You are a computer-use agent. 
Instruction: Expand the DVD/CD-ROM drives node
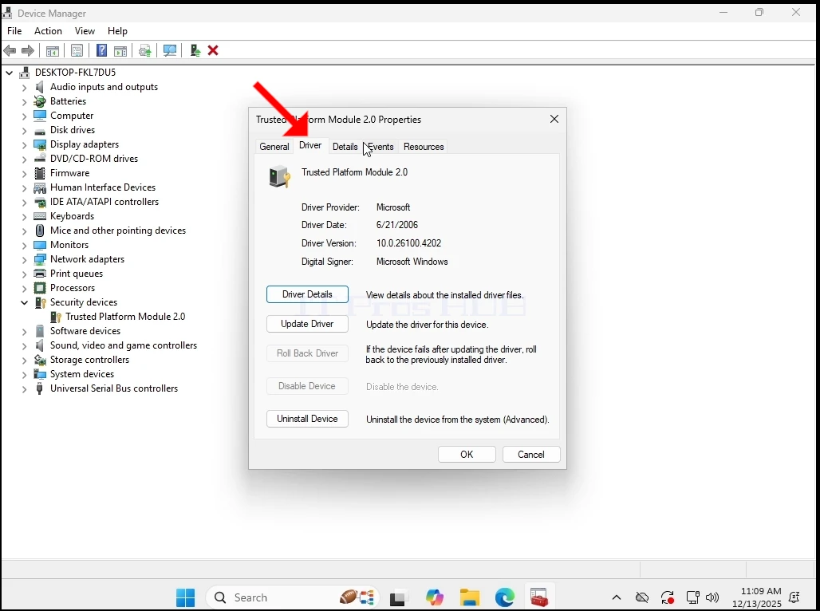[x=24, y=159]
